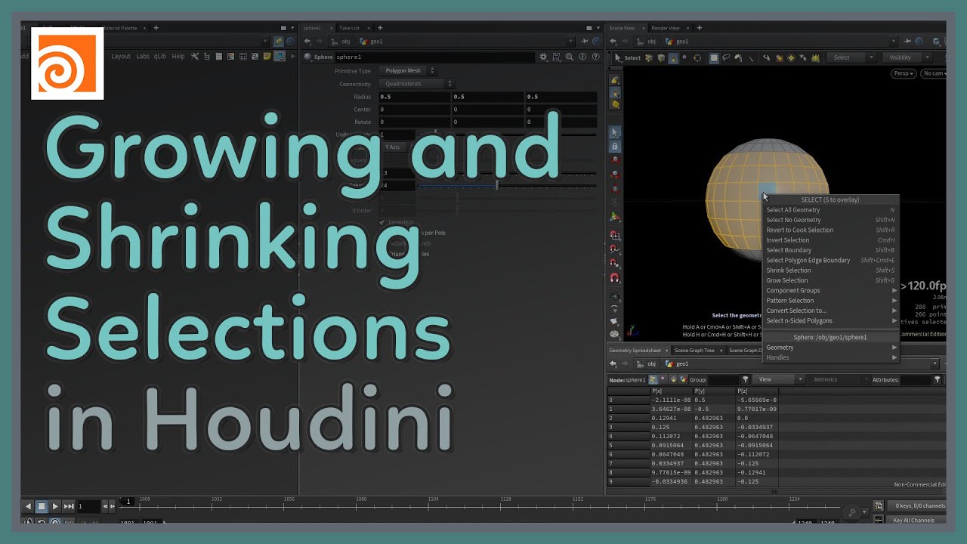Click the first Center value field
Image resolution: width=967 pixels, height=544 pixels.
(x=413, y=110)
